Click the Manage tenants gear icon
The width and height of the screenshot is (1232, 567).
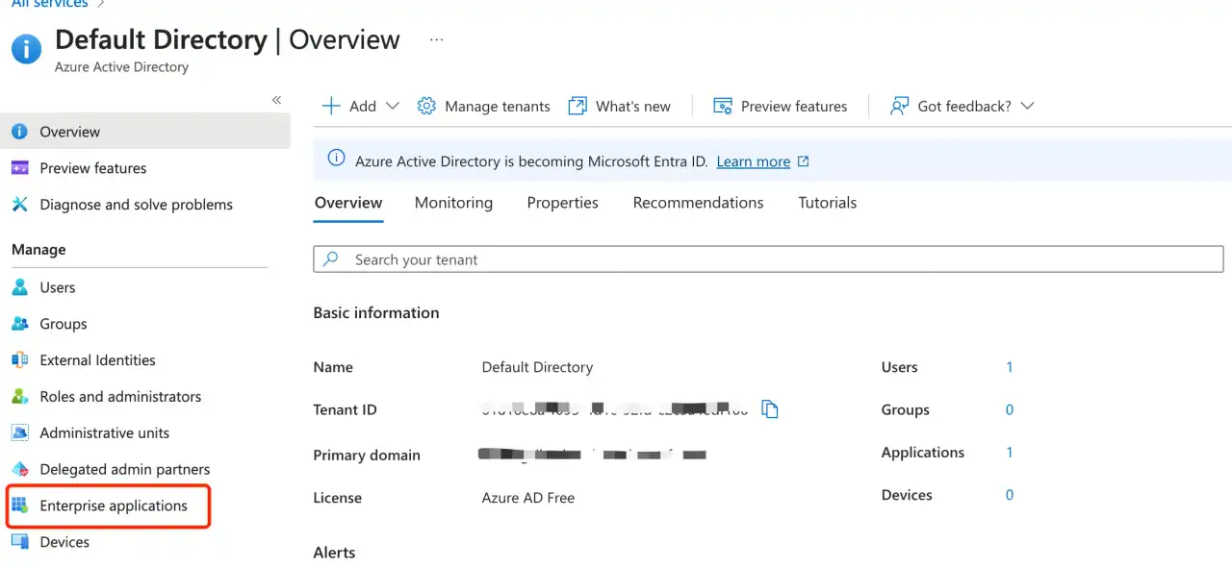426,106
